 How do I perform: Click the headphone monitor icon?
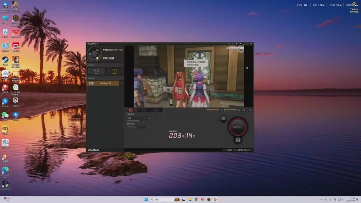(x=239, y=110)
